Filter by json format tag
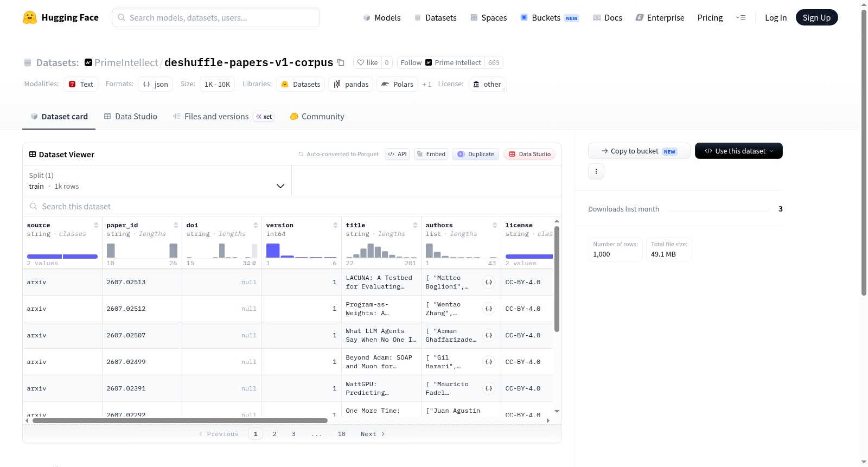868x467 pixels. pyautogui.click(x=155, y=84)
